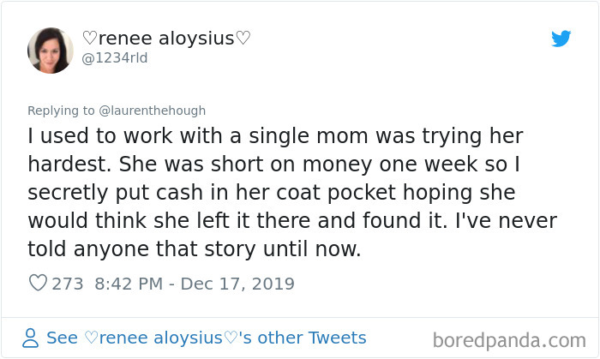The height and width of the screenshot is (359, 600).
Task: View the 273 likes count
Action: point(68,284)
